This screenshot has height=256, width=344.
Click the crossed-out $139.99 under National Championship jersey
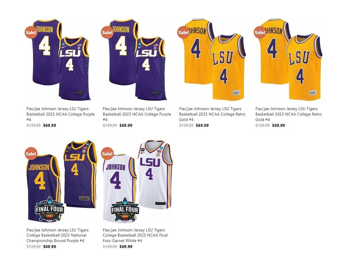pos(34,247)
